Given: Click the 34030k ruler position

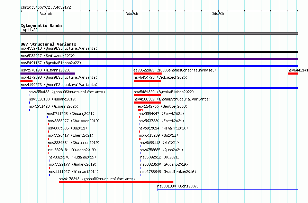Looking at the screenshot, I should click(218, 14).
